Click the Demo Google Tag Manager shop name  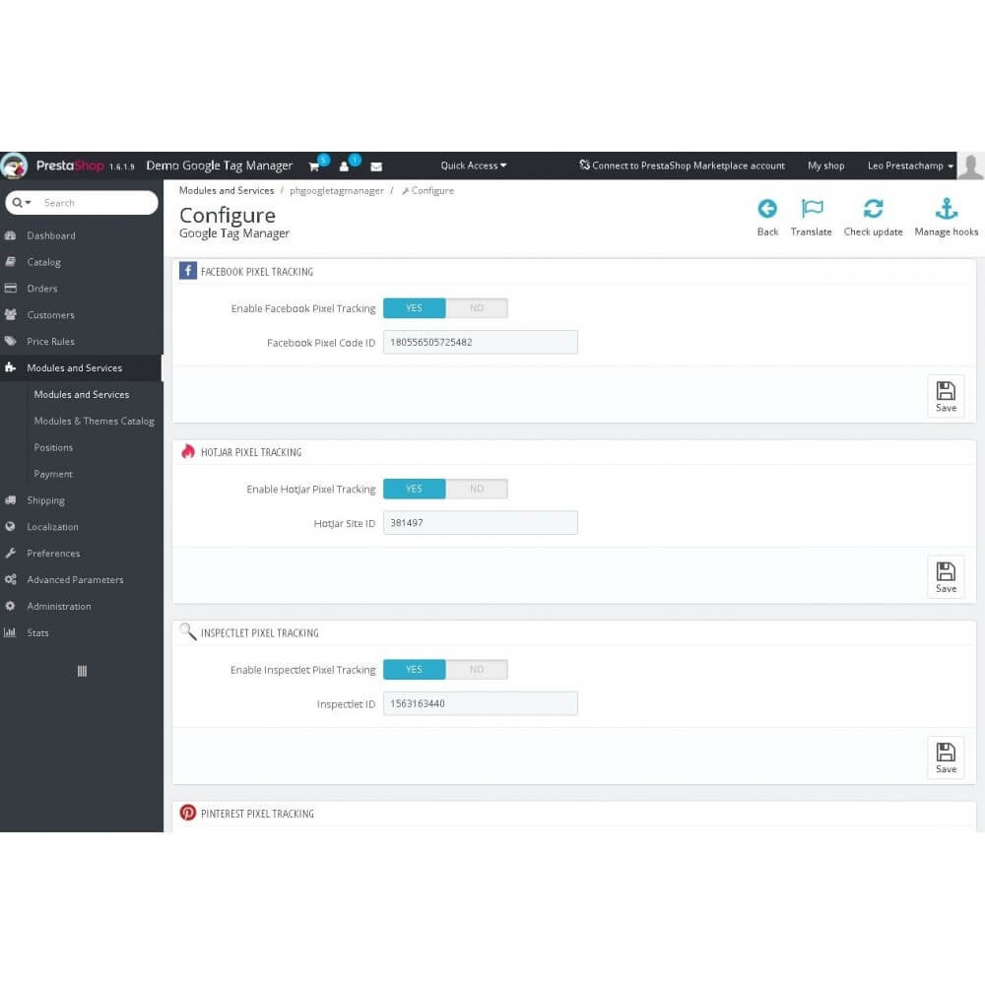220,165
